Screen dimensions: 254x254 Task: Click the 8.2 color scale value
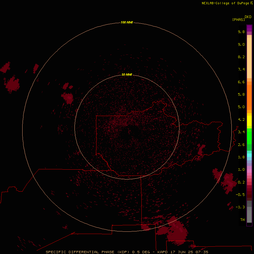point(241,57)
